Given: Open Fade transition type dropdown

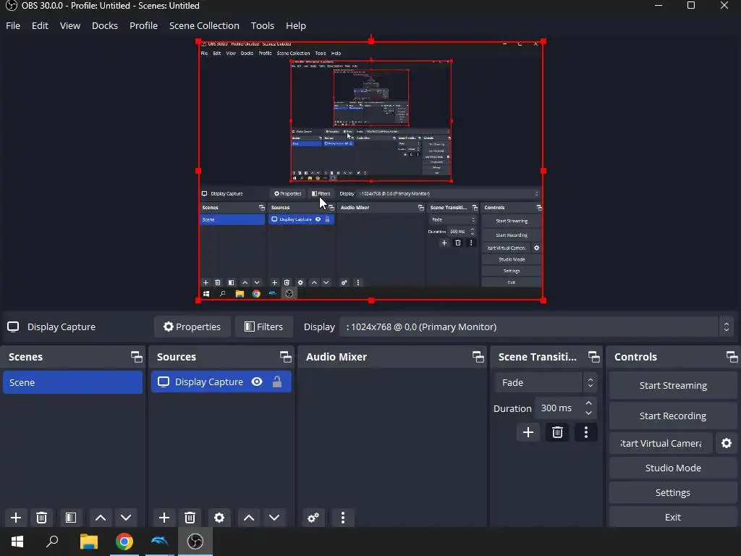Looking at the screenshot, I should tap(546, 382).
